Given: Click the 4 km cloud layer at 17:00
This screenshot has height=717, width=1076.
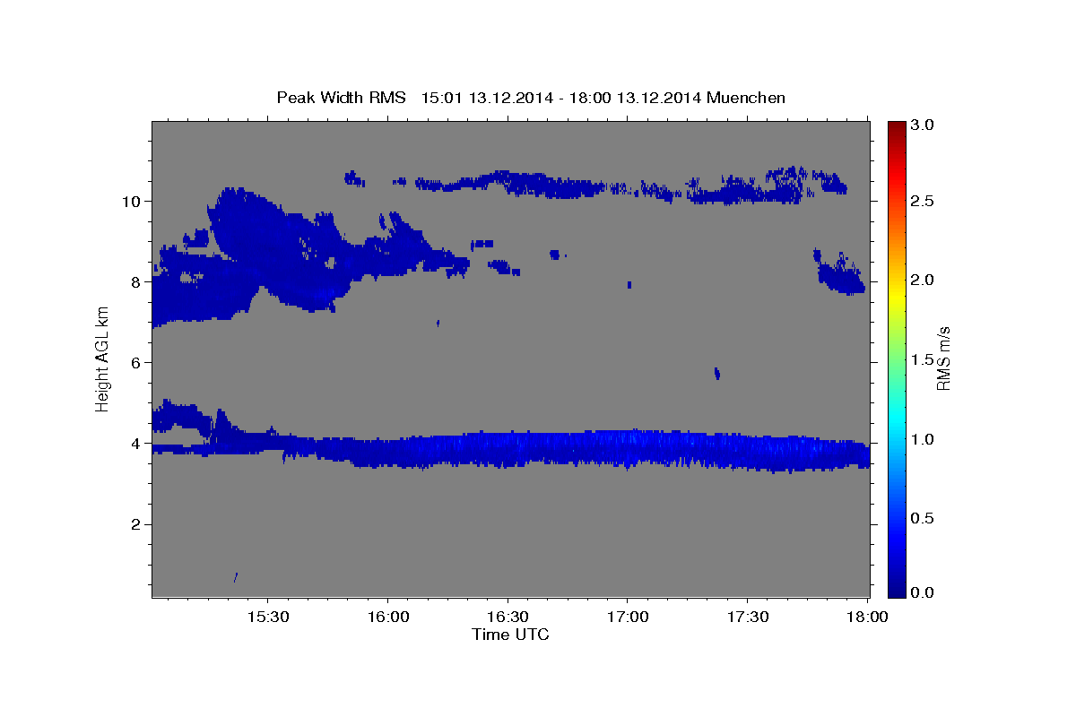Looking at the screenshot, I should (628, 448).
